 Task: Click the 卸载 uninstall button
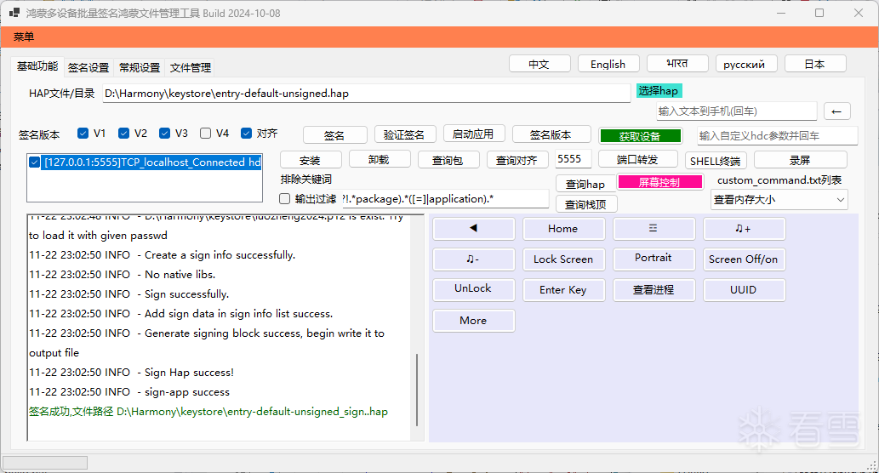380,160
